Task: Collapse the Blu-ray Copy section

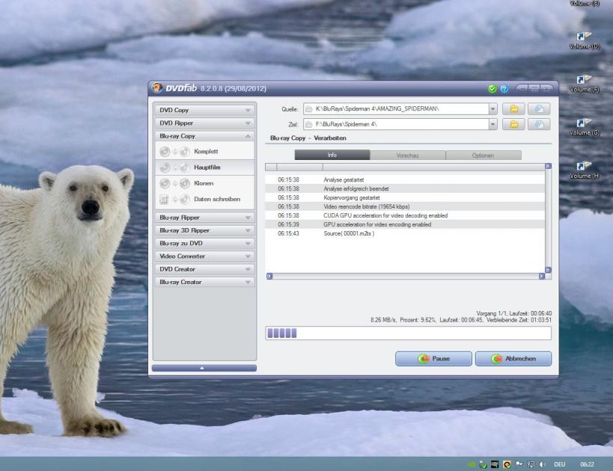Action: 204,136
